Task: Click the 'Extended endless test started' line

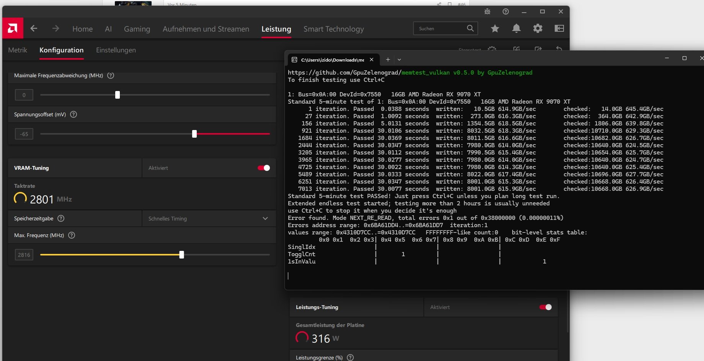Action: 419,203
